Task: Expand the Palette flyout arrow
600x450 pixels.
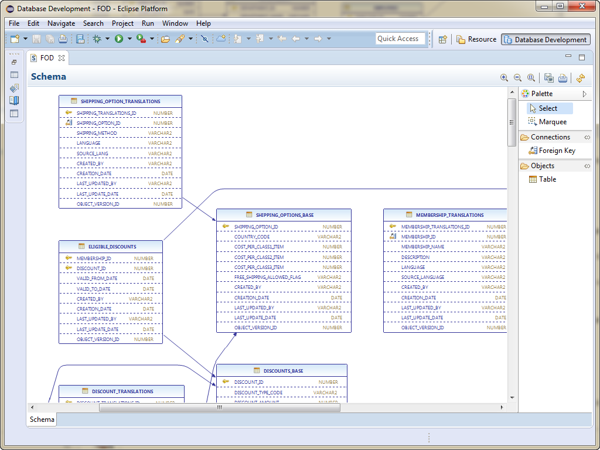Action: [584, 94]
